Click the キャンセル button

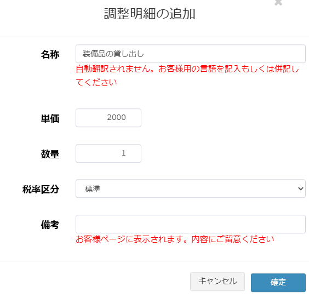point(218,282)
